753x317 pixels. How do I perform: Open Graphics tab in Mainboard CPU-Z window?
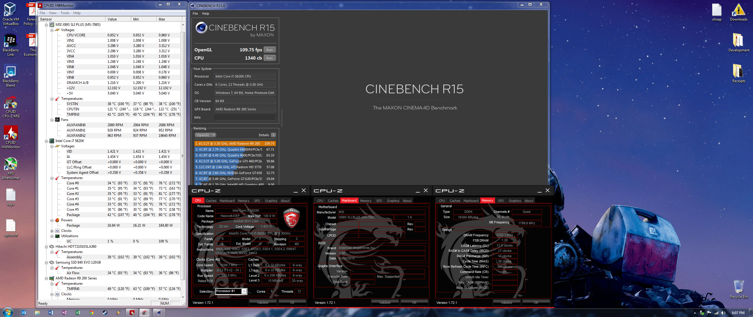[393, 201]
